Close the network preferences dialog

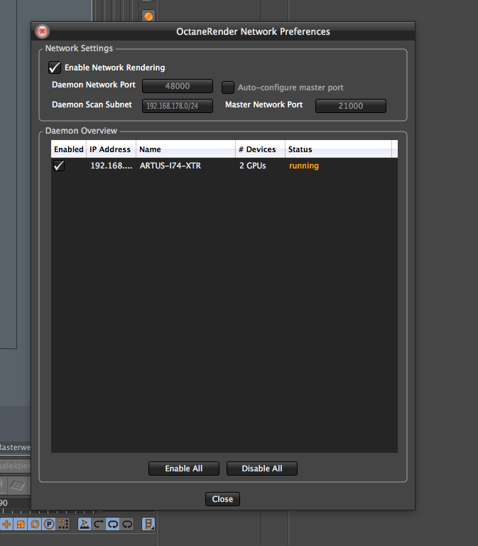pyautogui.click(x=222, y=499)
